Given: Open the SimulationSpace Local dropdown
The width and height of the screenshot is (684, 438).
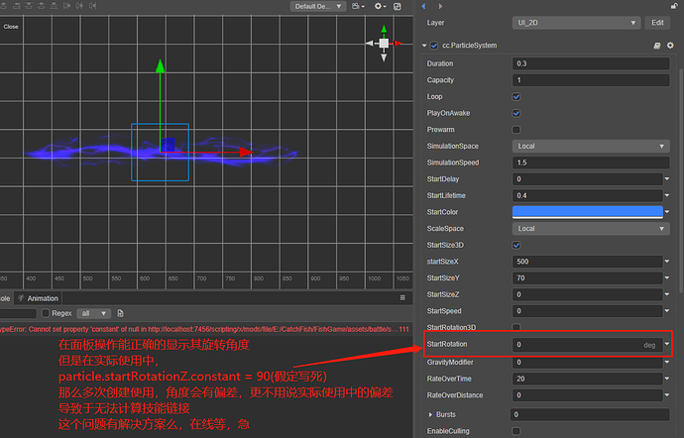Looking at the screenshot, I should [591, 146].
